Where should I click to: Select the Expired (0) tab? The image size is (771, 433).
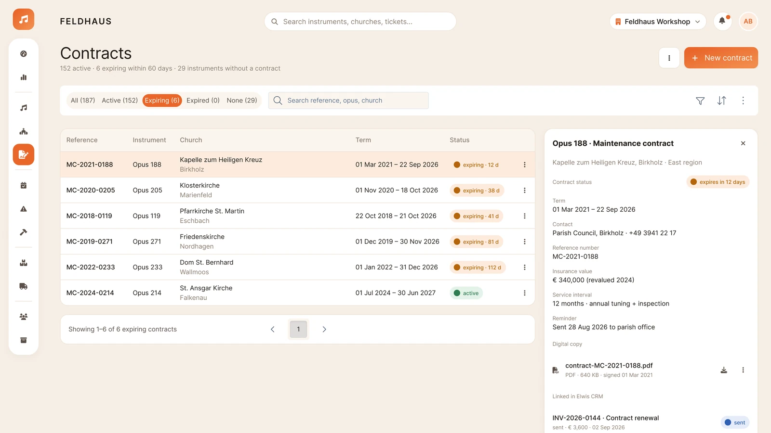coord(203,101)
